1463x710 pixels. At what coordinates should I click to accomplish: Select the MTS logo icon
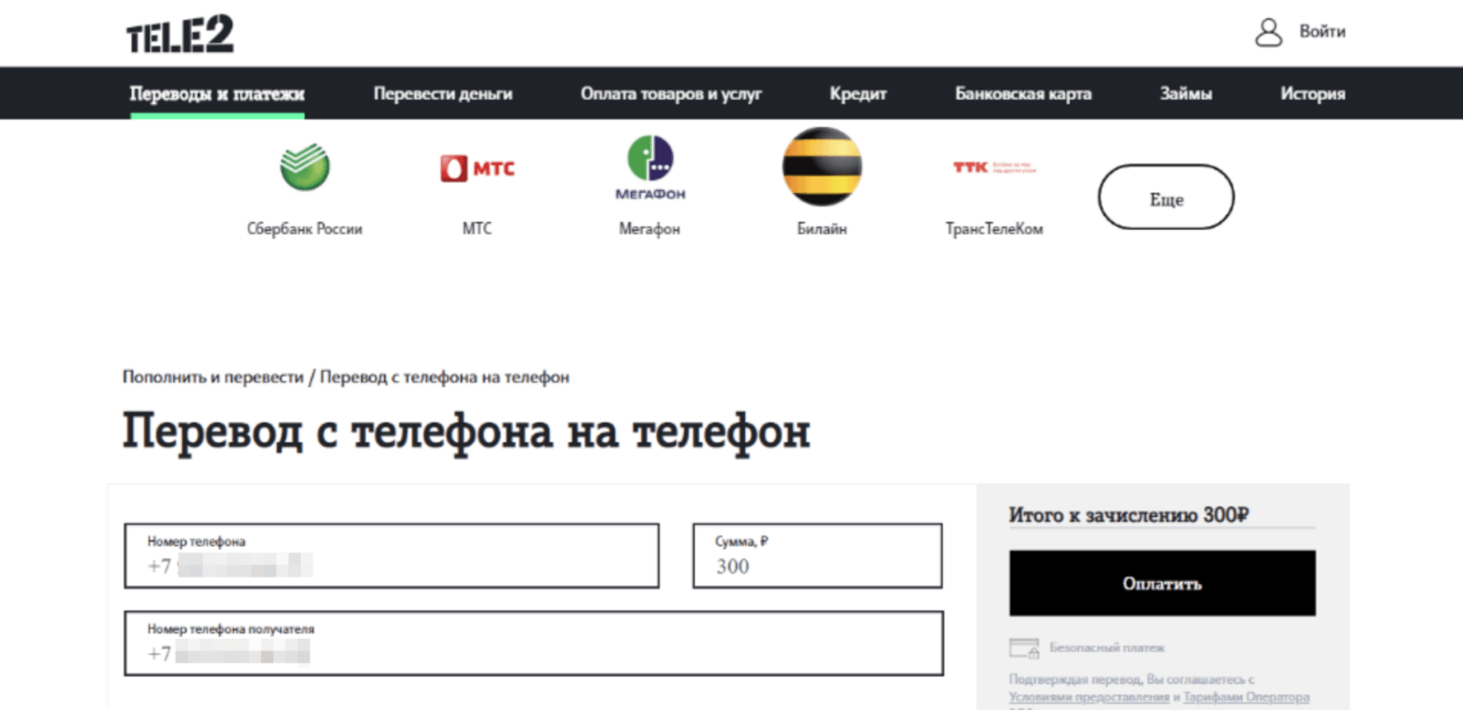click(477, 168)
